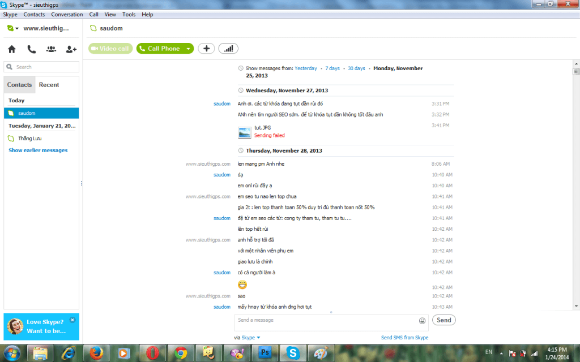Click the Call Phone button

[160, 49]
